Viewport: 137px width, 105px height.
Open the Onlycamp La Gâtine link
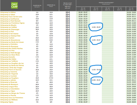click(x=8, y=12)
